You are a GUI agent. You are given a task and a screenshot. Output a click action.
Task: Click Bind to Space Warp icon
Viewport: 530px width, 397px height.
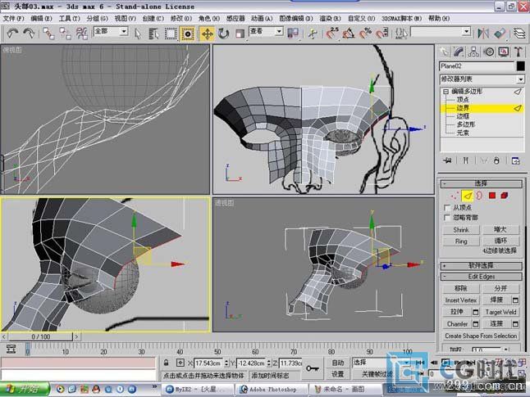(81, 34)
